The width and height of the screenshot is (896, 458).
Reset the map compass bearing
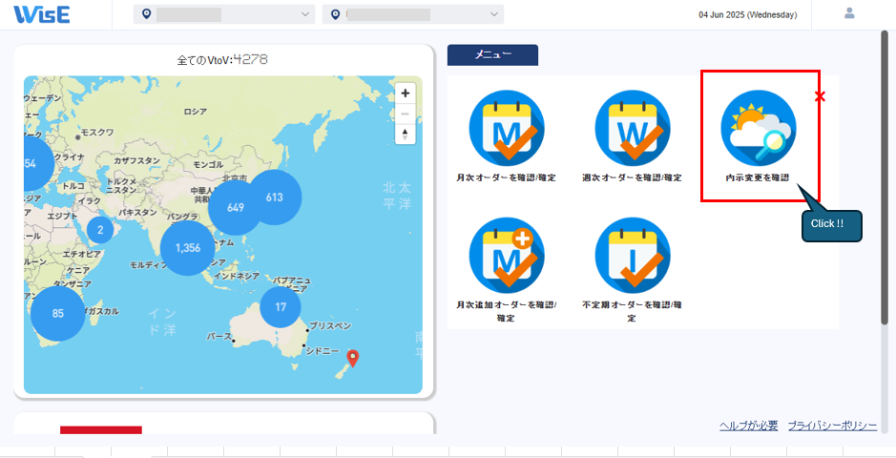(x=406, y=135)
